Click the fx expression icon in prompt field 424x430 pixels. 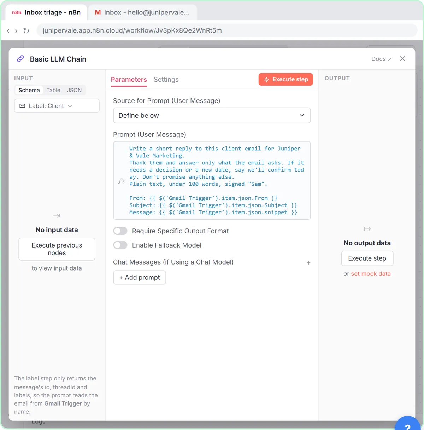(121, 181)
